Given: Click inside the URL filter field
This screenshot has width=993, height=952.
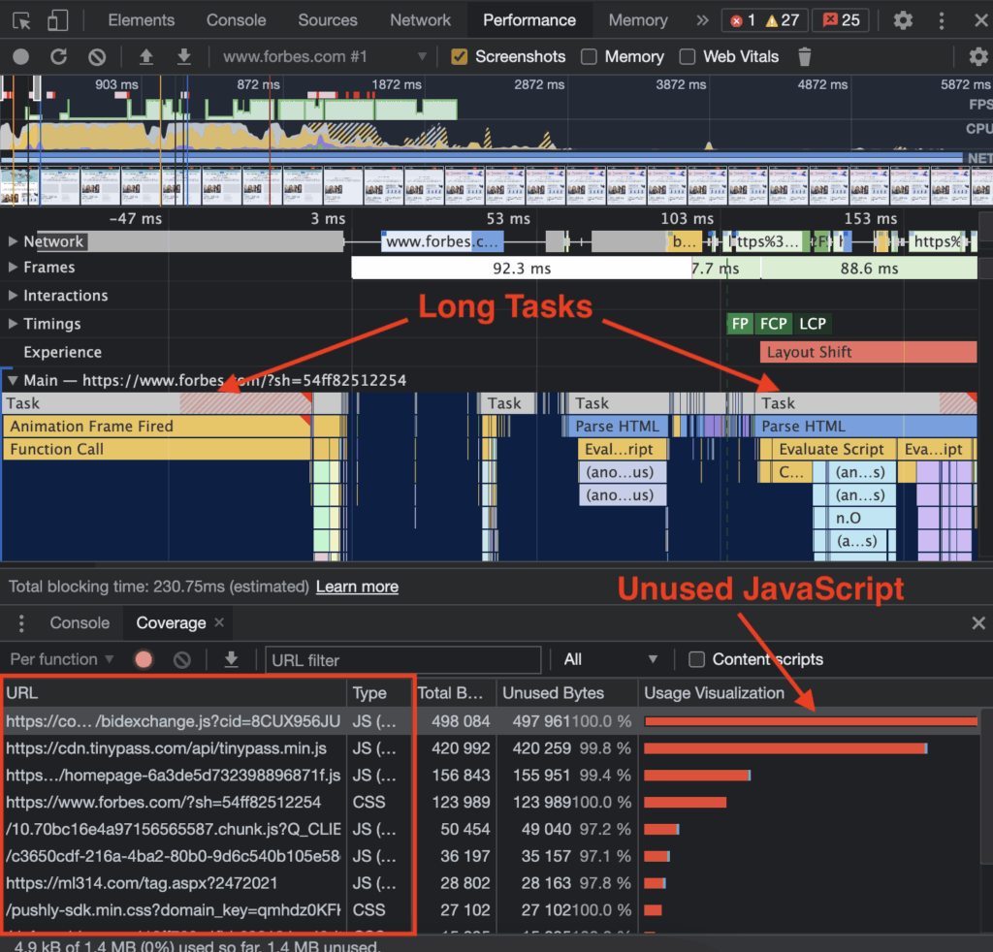Looking at the screenshot, I should tap(402, 659).
